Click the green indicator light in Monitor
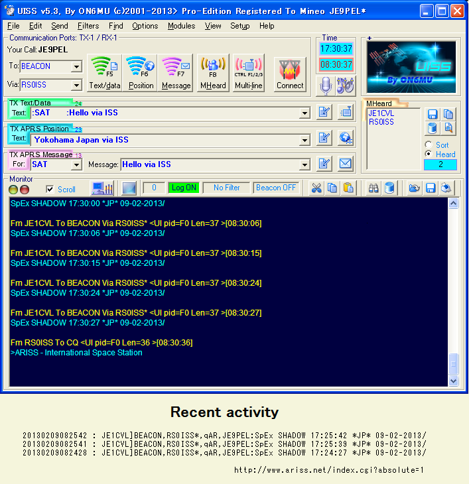Image resolution: width=469 pixels, height=484 pixels. [13, 190]
